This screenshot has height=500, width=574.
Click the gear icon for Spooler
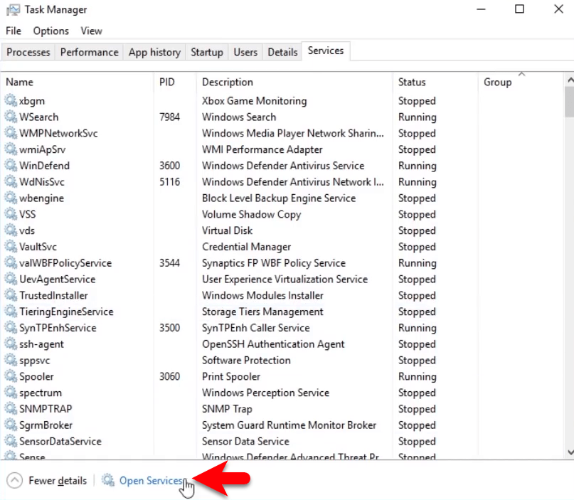point(11,376)
